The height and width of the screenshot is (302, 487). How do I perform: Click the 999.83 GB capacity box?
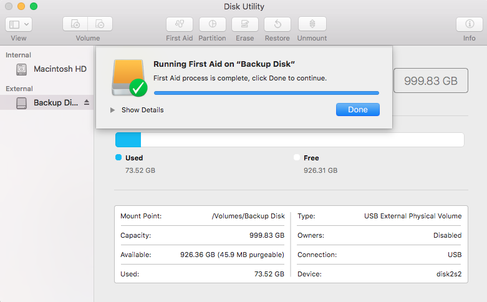pyautogui.click(x=431, y=80)
